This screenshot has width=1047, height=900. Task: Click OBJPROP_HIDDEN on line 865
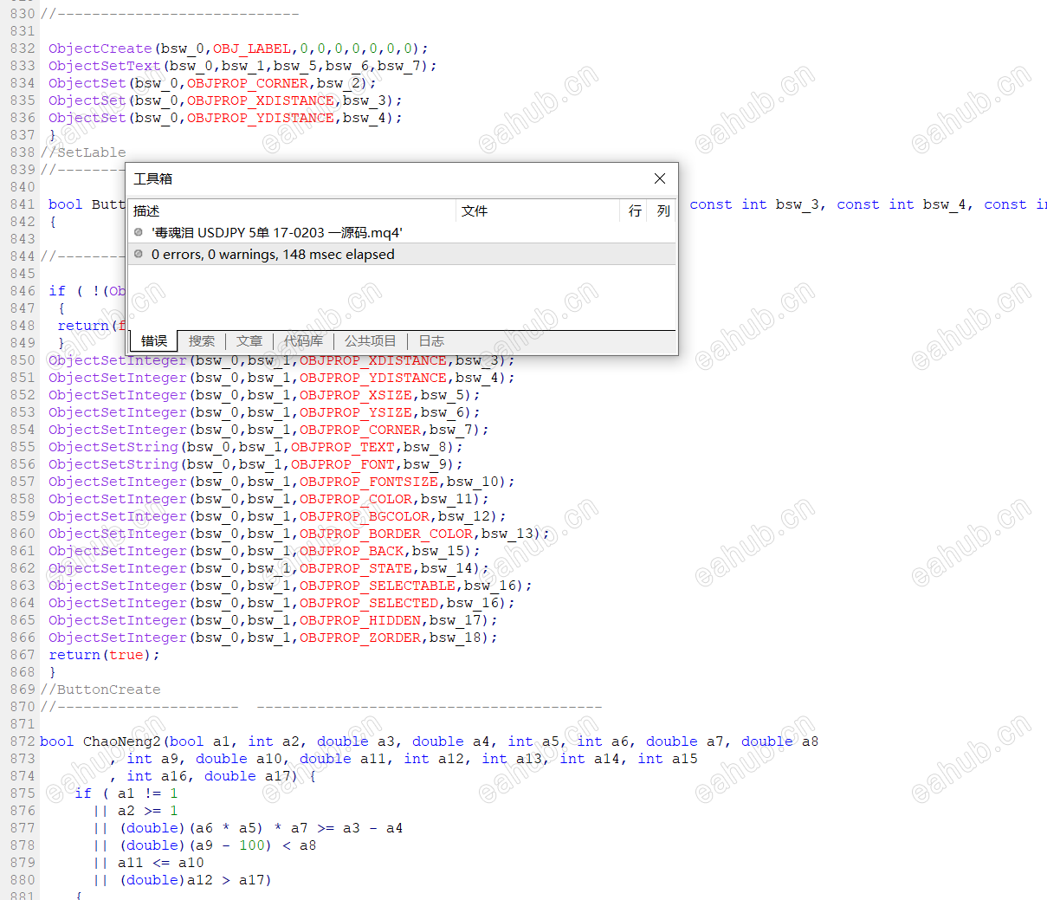click(x=360, y=620)
